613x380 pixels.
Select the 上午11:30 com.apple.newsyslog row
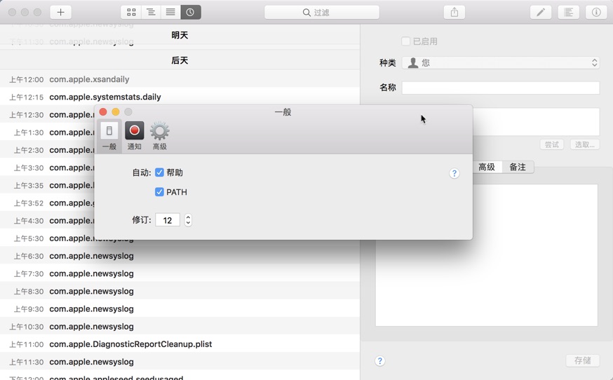point(180,362)
